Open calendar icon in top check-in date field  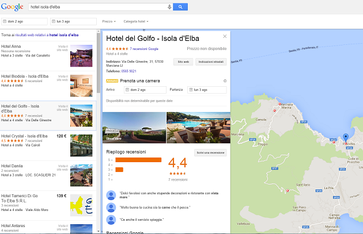(x=5, y=21)
